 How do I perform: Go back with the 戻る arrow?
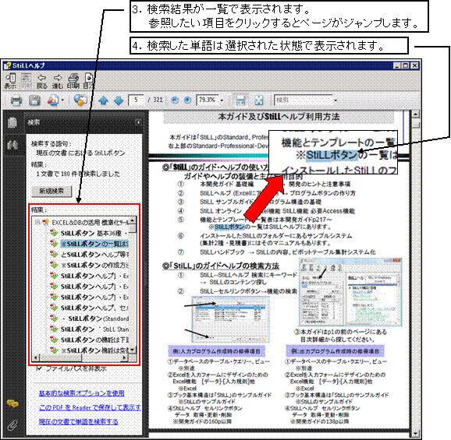[x=42, y=81]
